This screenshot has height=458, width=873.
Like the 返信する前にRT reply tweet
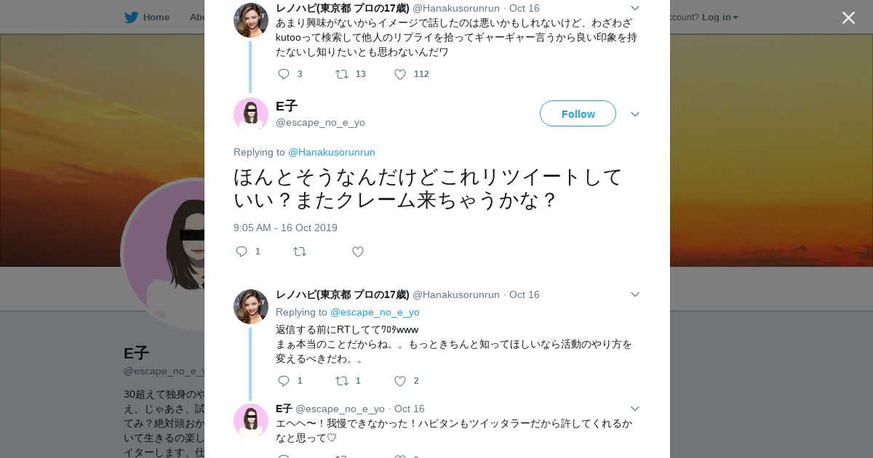(400, 381)
